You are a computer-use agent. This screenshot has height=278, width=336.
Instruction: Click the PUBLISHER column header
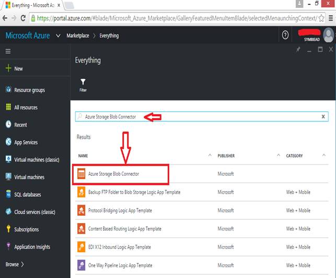(226, 156)
